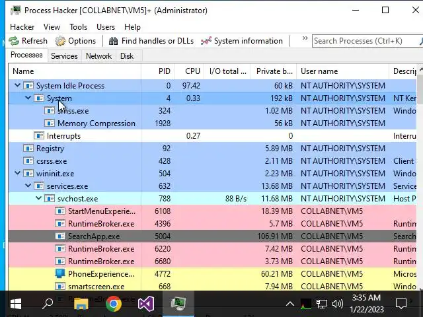Show hidden tray icons chevron
The height and width of the screenshot is (317, 423).
coord(290,304)
